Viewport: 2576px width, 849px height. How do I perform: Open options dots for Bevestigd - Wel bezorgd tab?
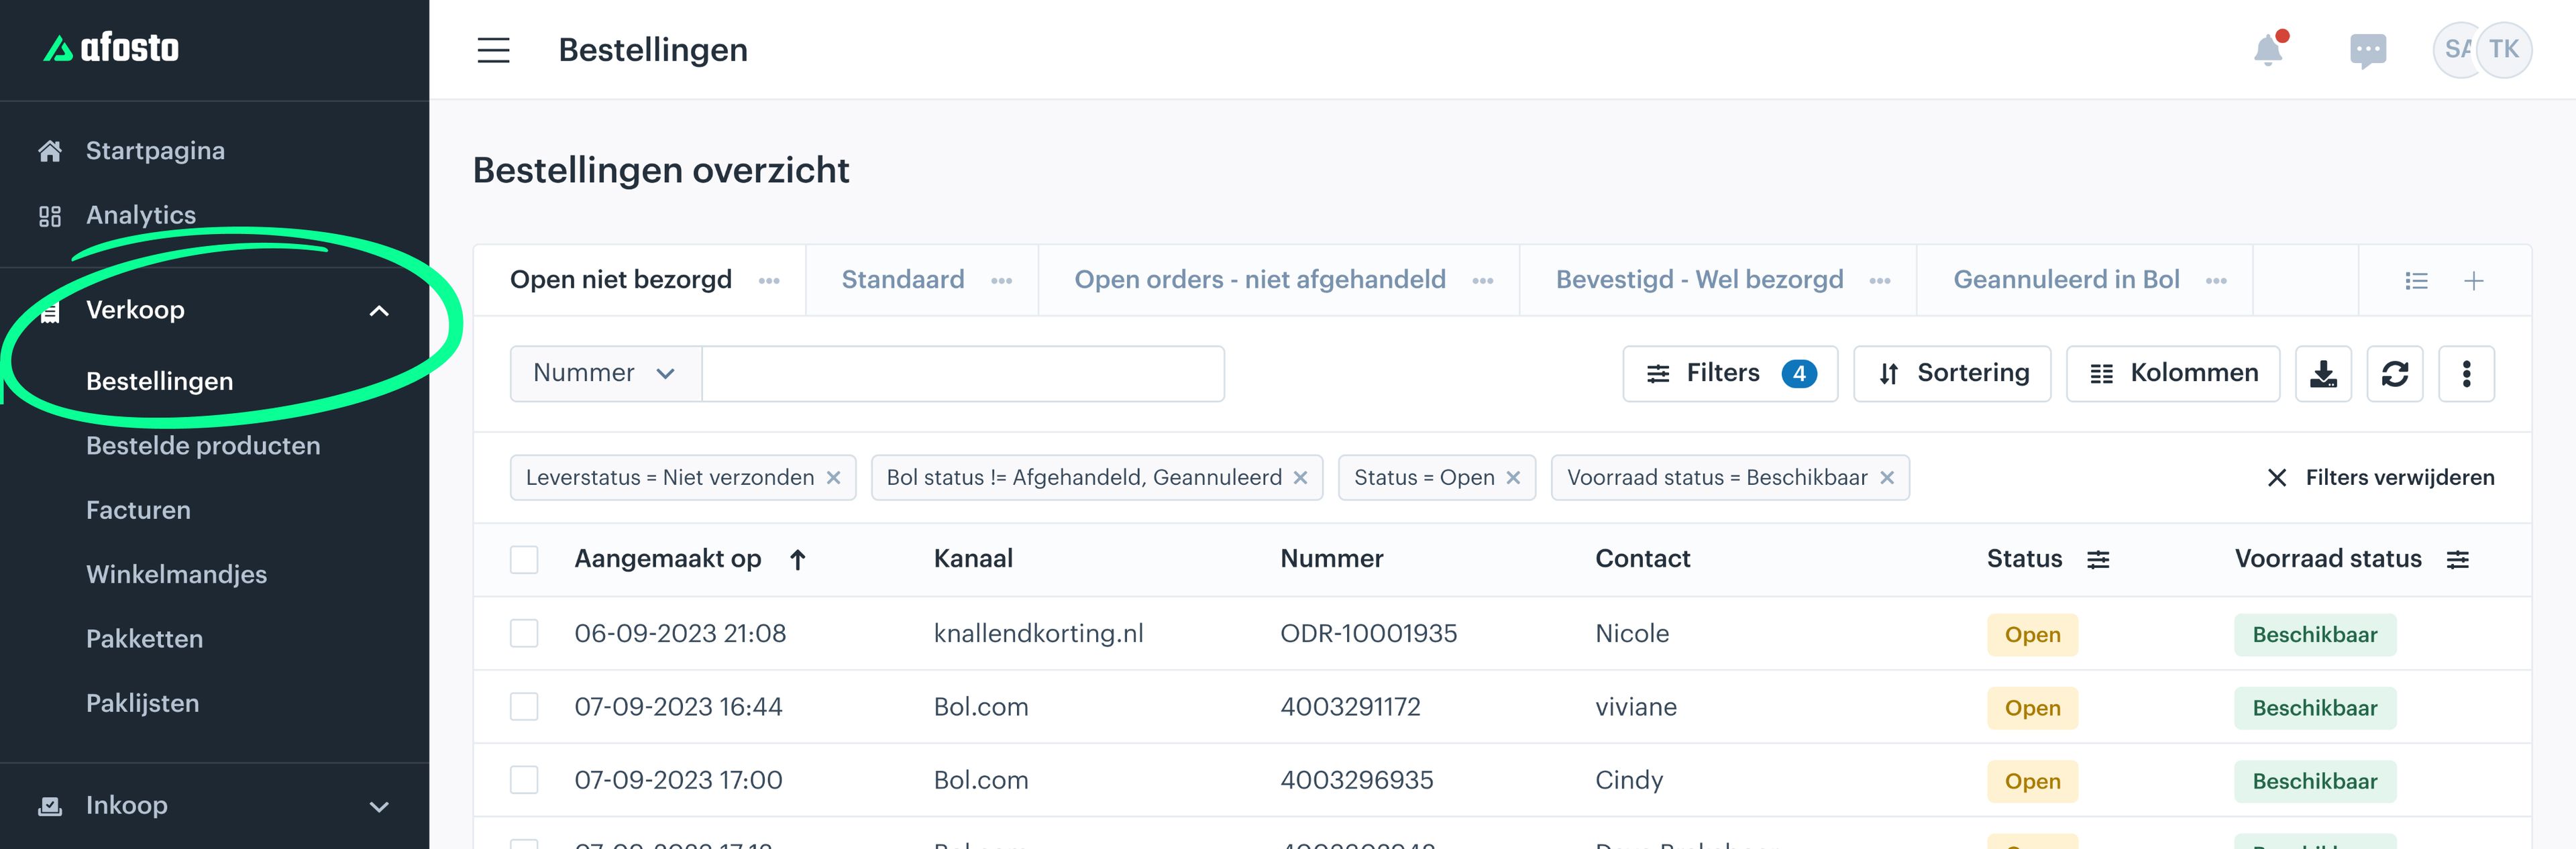pyautogui.click(x=1880, y=281)
